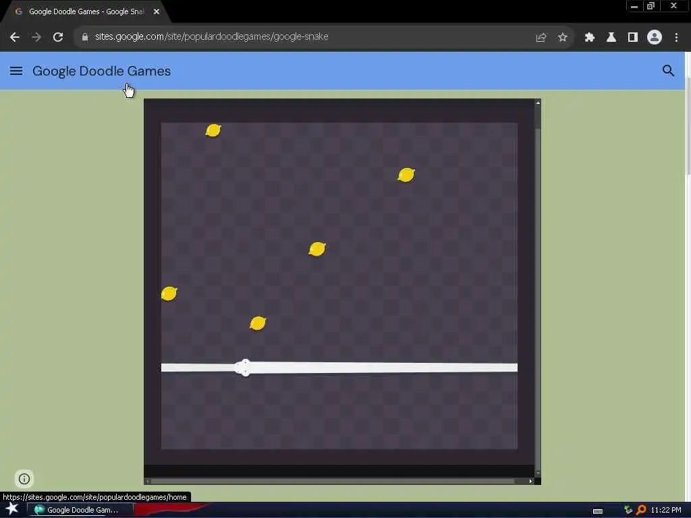Viewport: 691px width, 518px height.
Task: Click the horizontal scrollbar right arrow
Action: pyautogui.click(x=531, y=482)
